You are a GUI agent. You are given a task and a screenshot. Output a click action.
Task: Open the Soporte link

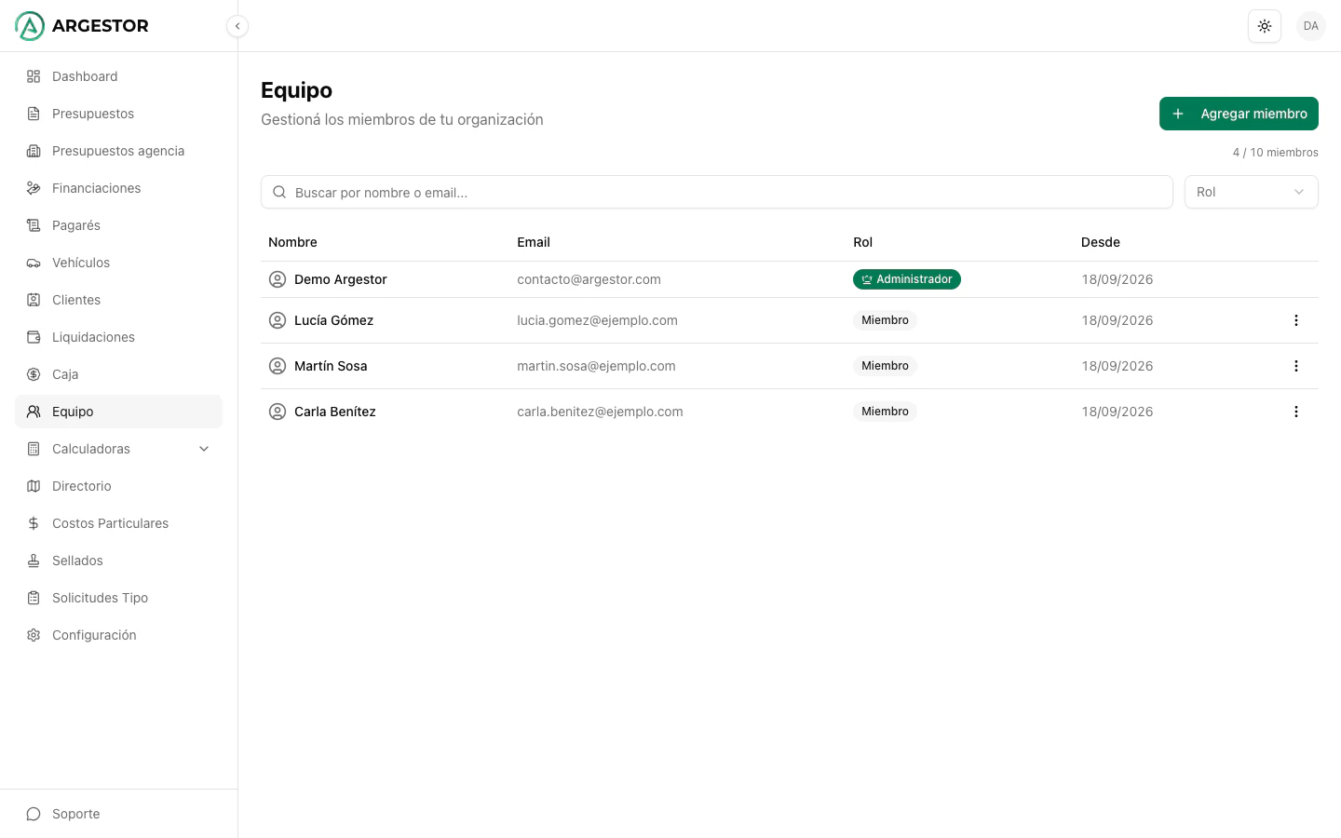118,814
